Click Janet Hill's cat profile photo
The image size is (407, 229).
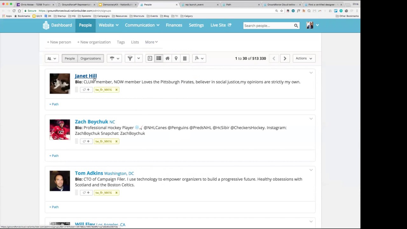(x=60, y=84)
